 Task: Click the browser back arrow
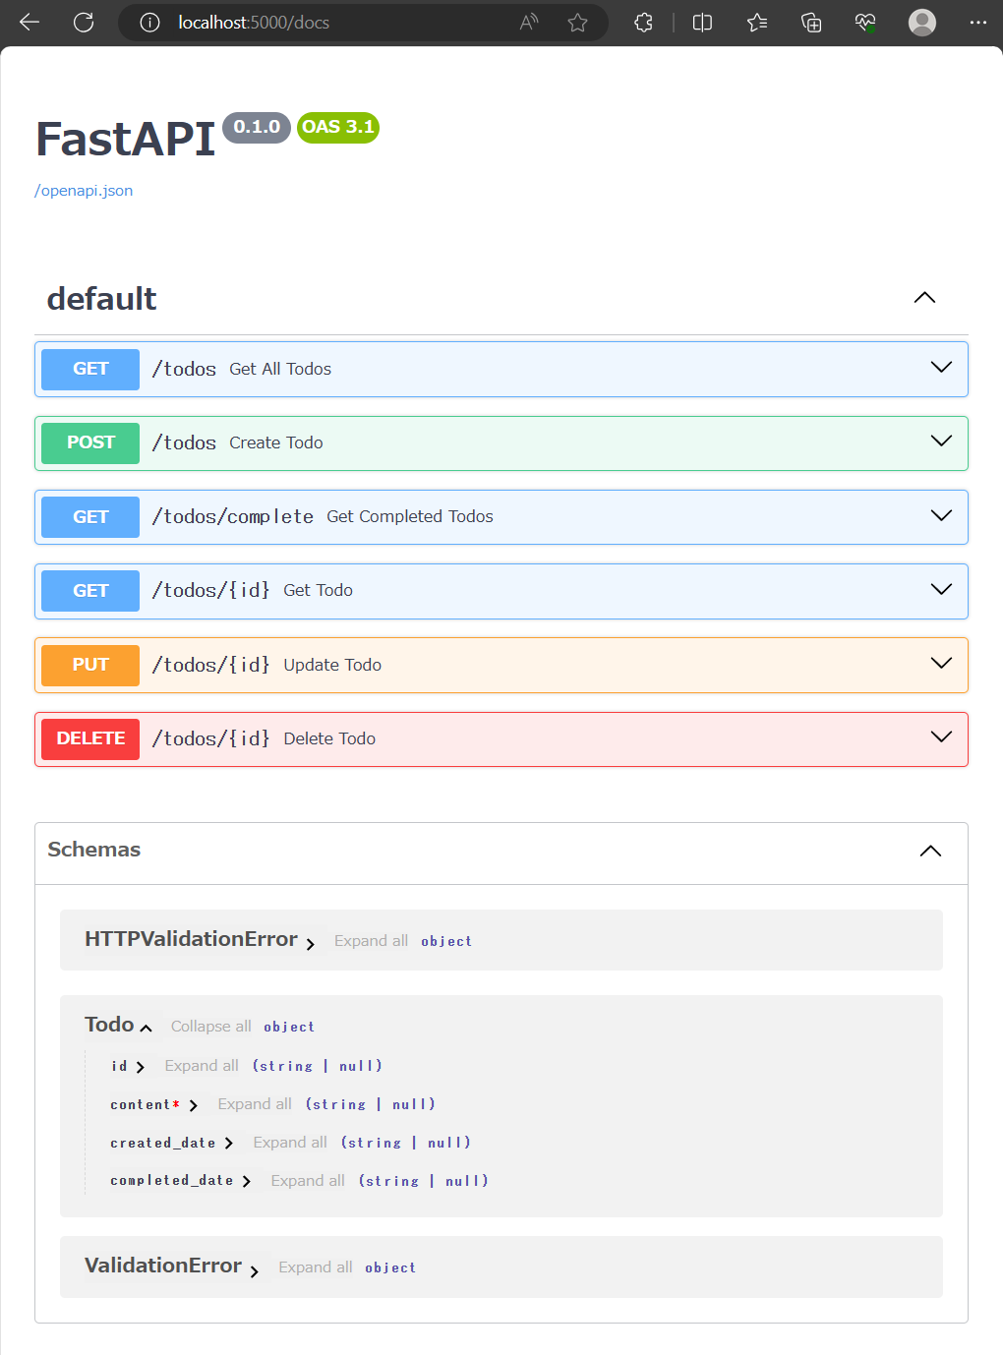pyautogui.click(x=29, y=23)
